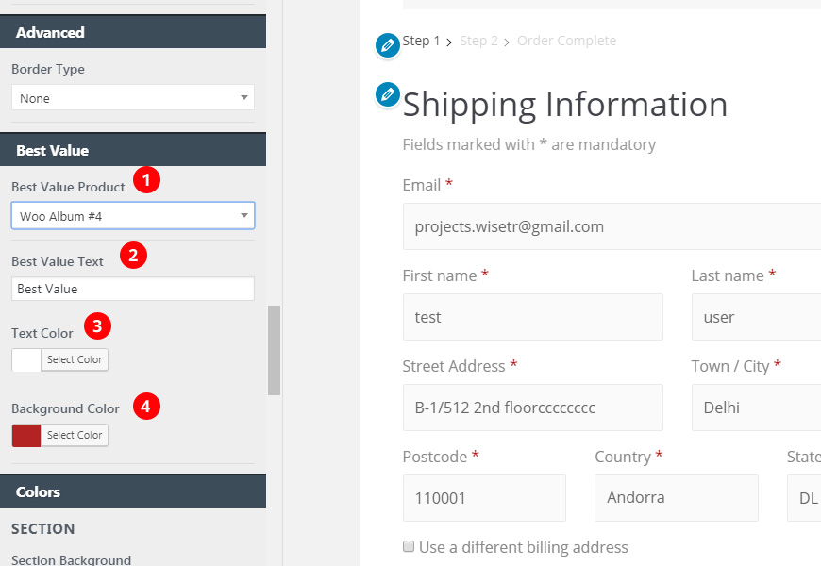Click the pencil edit icon beside Step 1

pos(388,45)
